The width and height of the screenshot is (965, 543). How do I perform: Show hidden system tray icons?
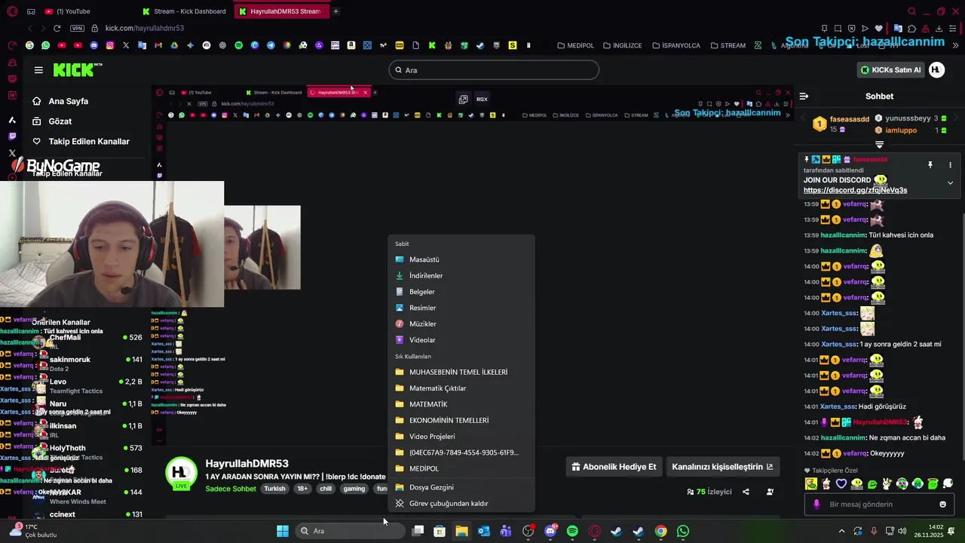[842, 531]
